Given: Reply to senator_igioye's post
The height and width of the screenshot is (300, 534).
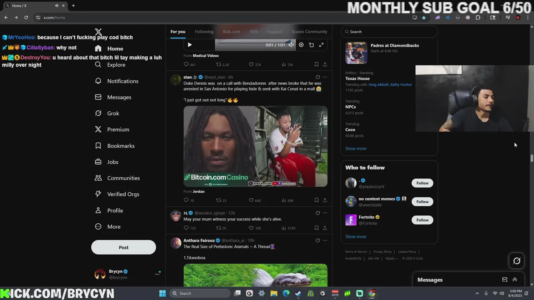Looking at the screenshot, I should pos(186,228).
